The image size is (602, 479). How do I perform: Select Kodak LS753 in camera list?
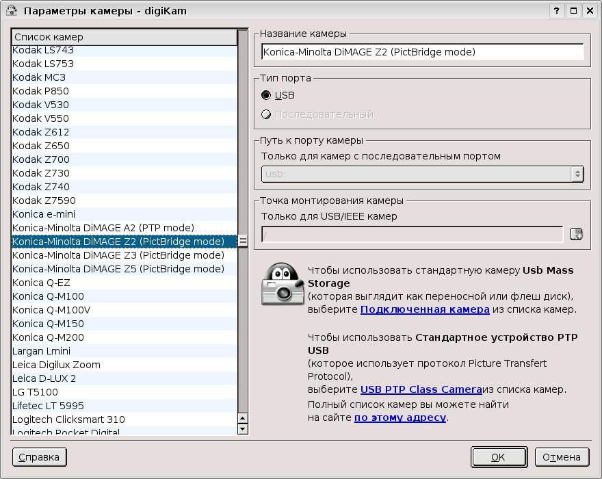pyautogui.click(x=125, y=64)
